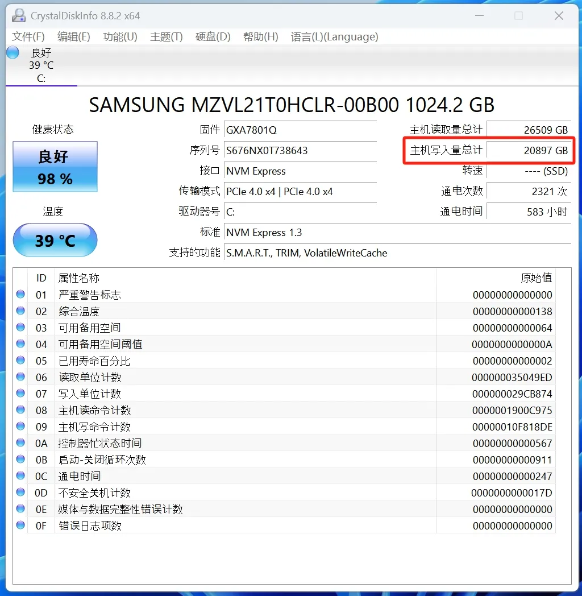Click the ID column header
Viewport: 582px width, 596px height.
tap(41, 278)
